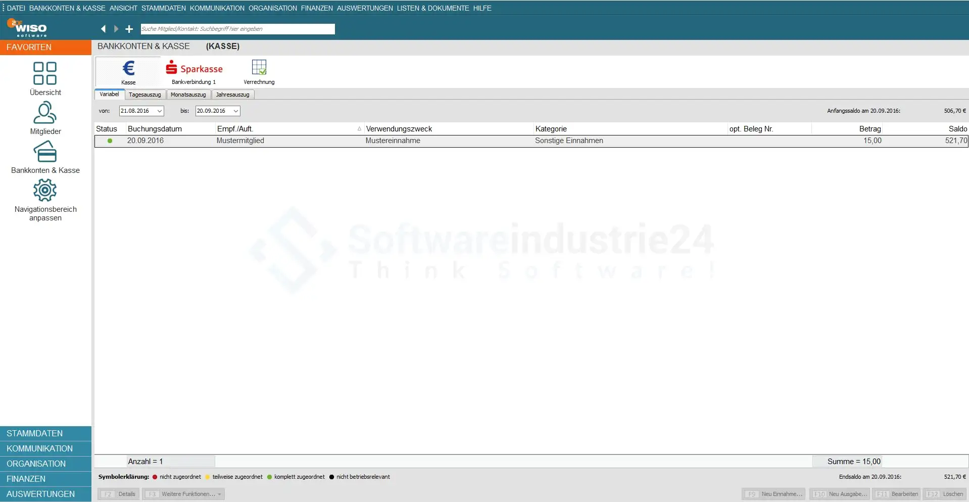Click the member search input field
Viewport: 969px width, 502px height.
point(237,29)
